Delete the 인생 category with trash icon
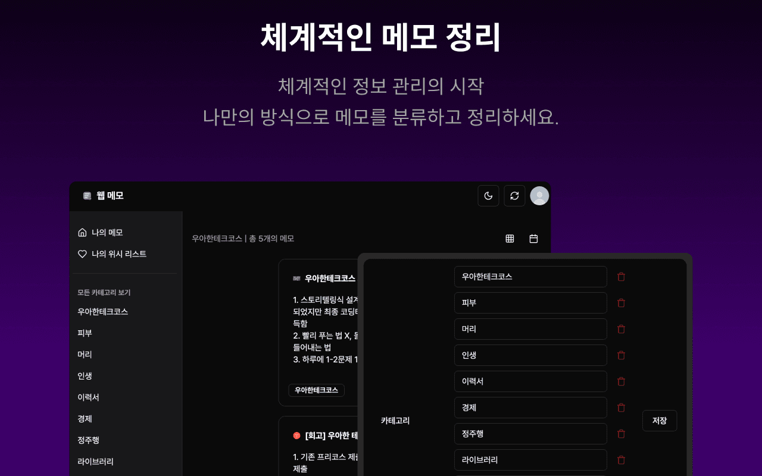 point(621,355)
